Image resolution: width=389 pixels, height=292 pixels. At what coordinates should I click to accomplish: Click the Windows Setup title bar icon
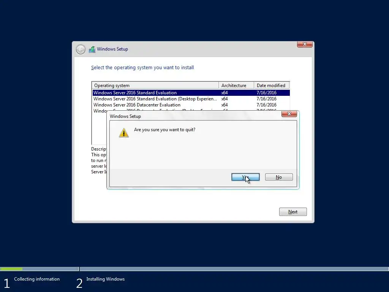pyautogui.click(x=92, y=49)
